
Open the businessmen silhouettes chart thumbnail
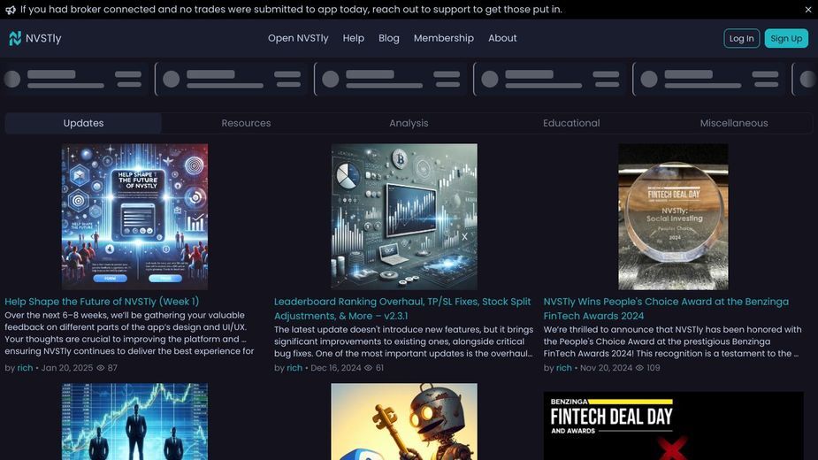pyautogui.click(x=134, y=421)
